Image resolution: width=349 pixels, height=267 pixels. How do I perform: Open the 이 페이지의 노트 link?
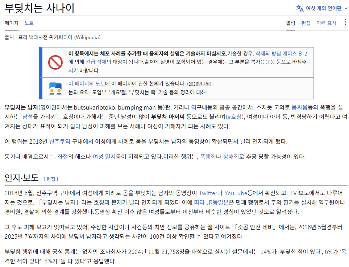click(x=87, y=83)
